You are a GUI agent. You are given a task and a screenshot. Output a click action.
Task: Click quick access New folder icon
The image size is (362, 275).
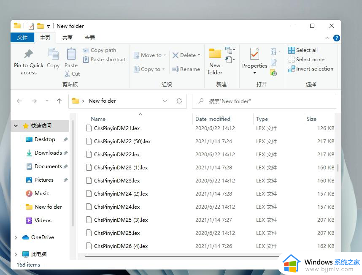point(41,26)
